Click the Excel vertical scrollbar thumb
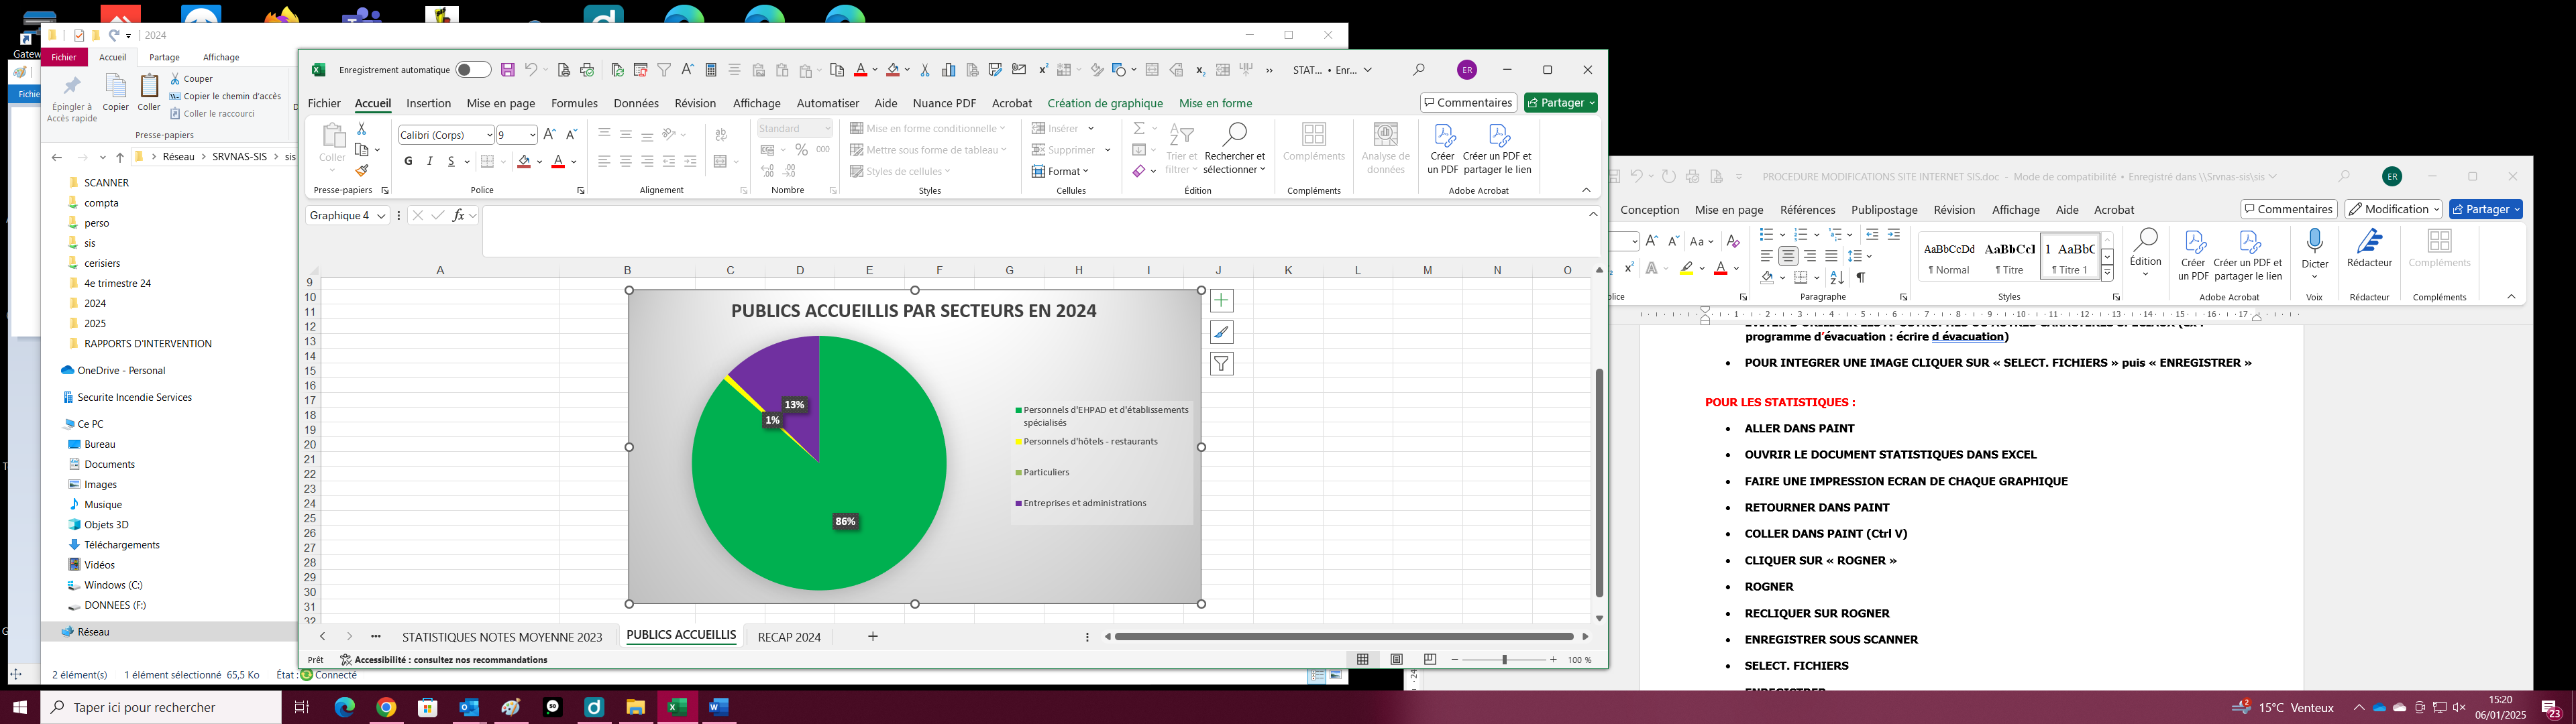Image resolution: width=2576 pixels, height=724 pixels. click(1599, 482)
